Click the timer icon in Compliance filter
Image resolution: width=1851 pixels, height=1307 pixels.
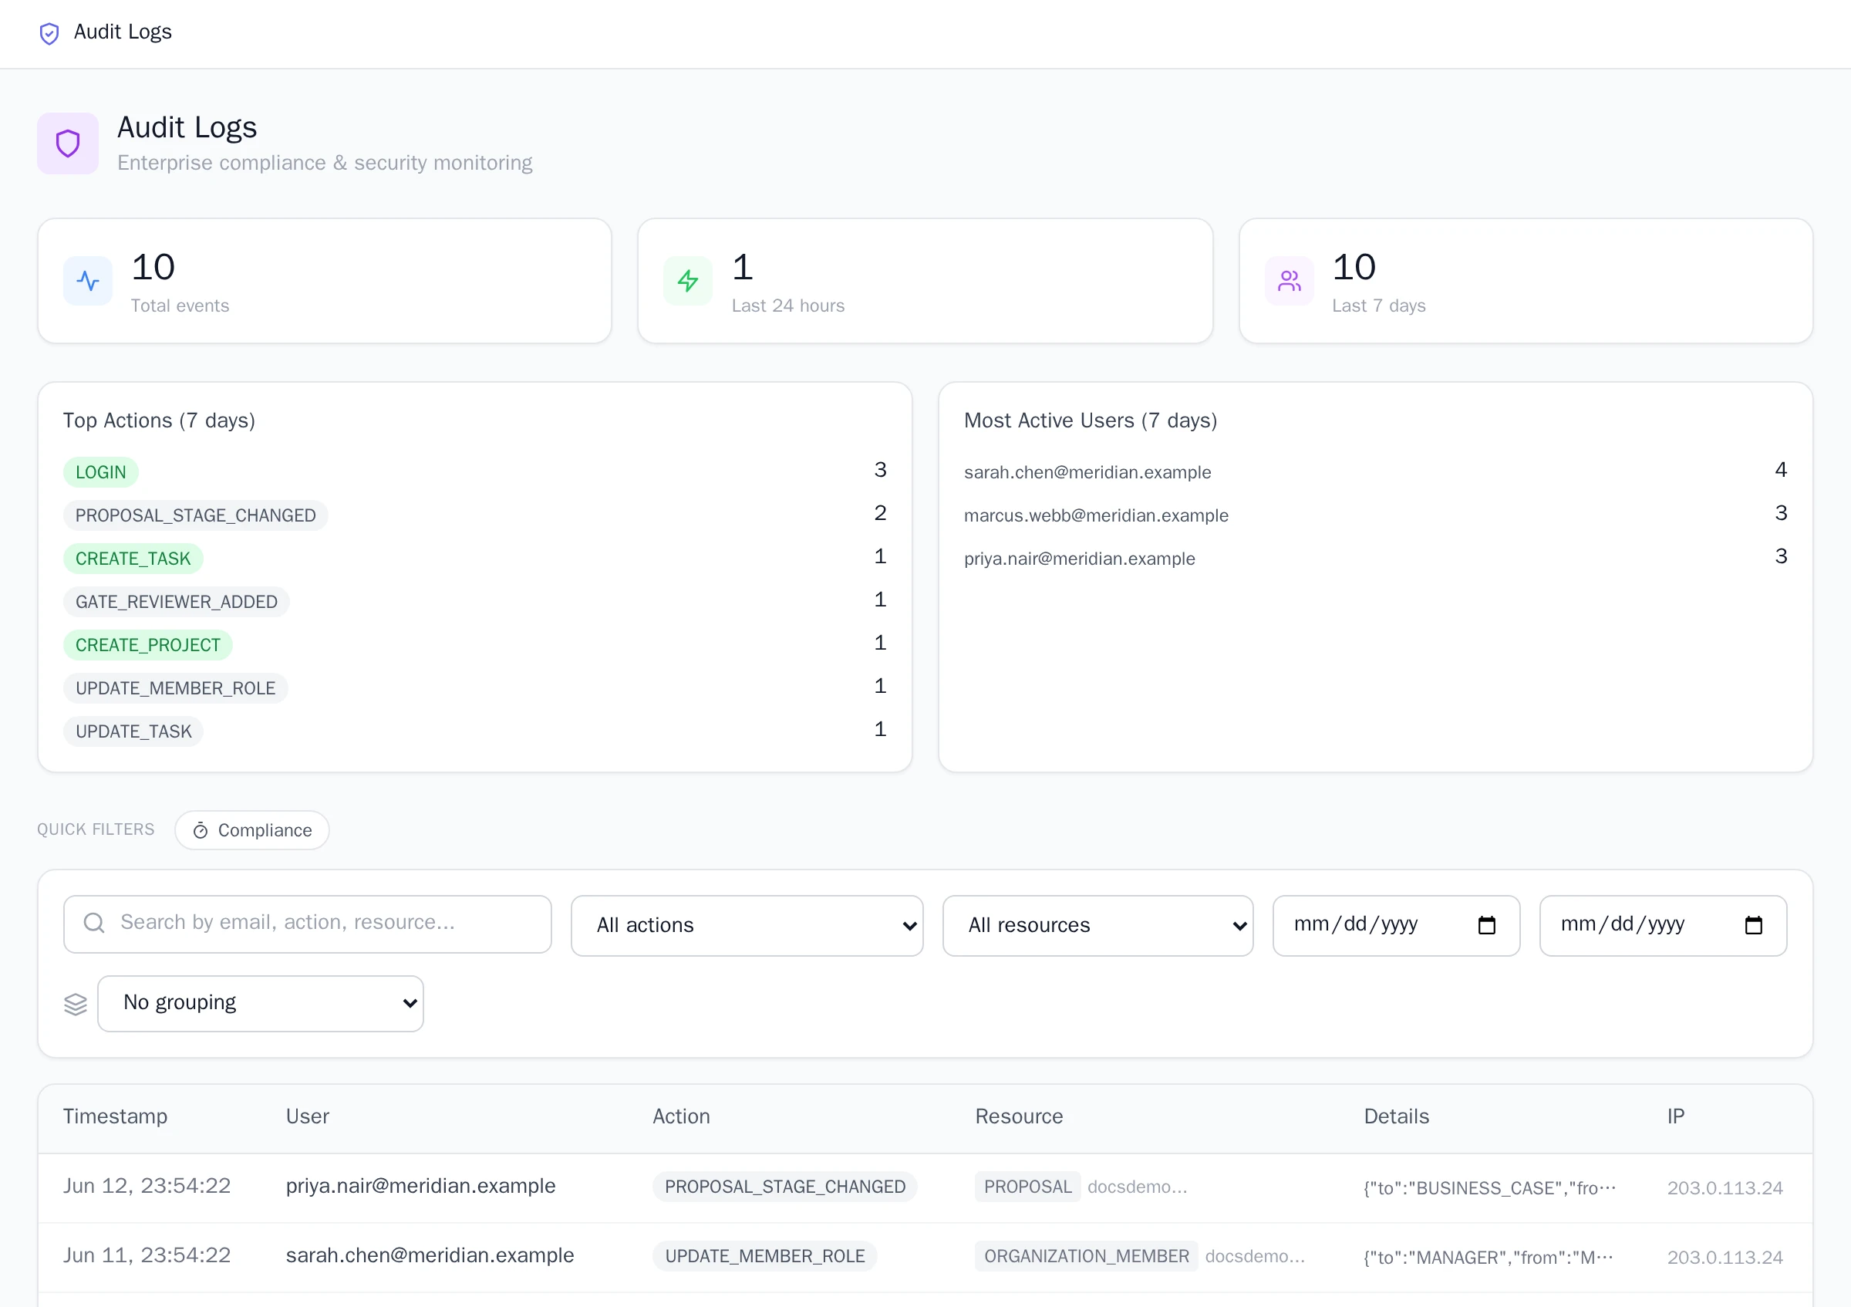(201, 830)
